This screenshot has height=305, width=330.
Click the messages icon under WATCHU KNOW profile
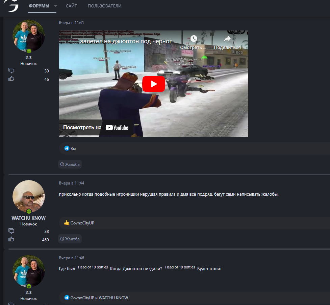pos(11,231)
